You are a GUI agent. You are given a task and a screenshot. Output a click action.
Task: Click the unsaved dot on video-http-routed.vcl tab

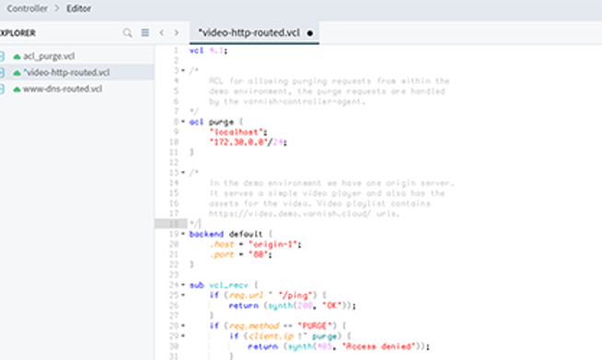point(310,33)
